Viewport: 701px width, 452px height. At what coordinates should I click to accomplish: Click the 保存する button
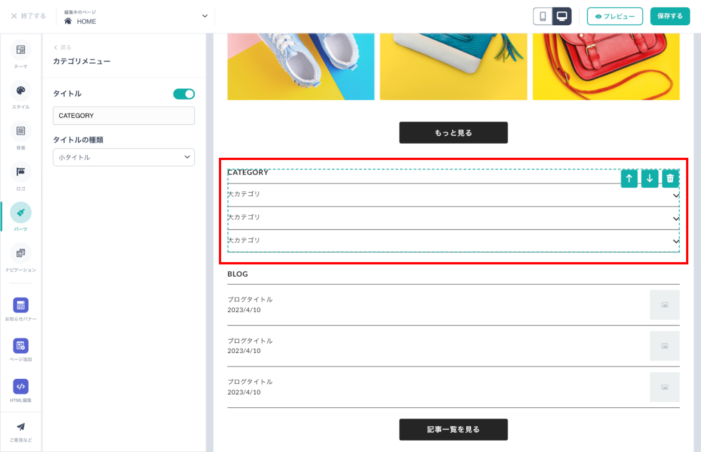point(670,16)
